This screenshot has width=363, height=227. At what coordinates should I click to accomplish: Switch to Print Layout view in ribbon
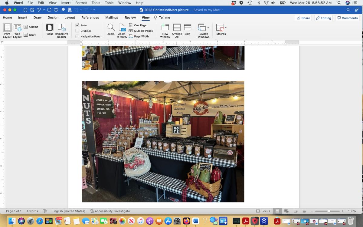(7, 31)
